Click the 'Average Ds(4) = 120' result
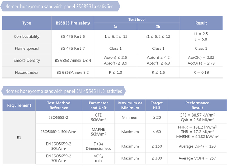Viewport: 229px width, 166px height. tap(197, 146)
